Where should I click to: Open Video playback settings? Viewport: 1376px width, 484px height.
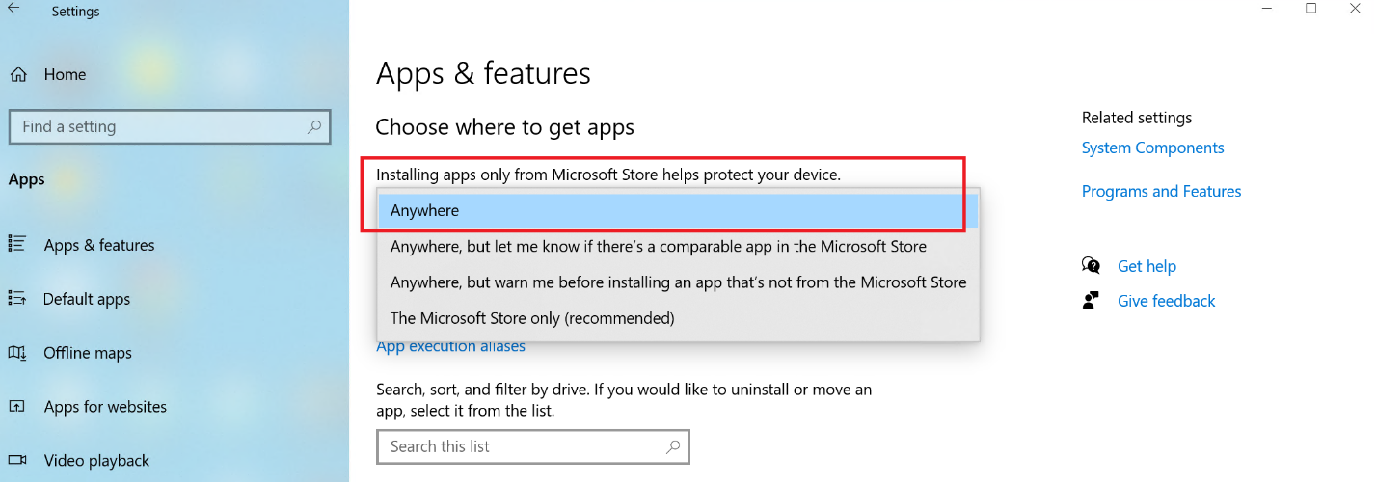(x=96, y=461)
